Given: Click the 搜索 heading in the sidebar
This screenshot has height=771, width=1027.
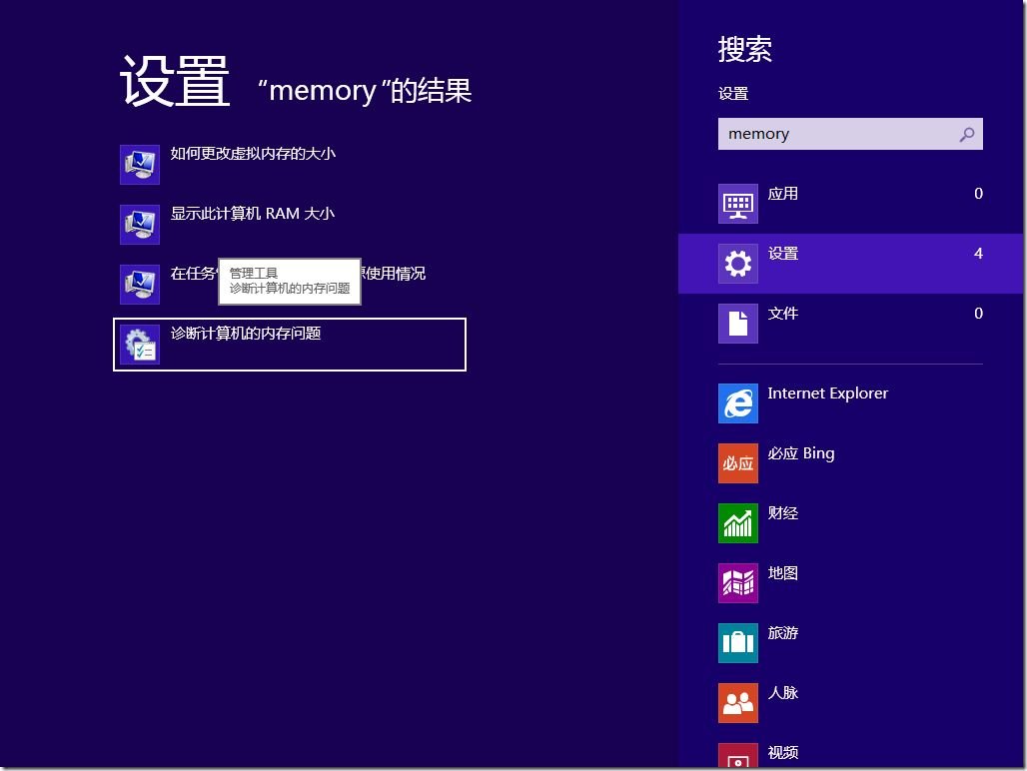Looking at the screenshot, I should pyautogui.click(x=744, y=50).
